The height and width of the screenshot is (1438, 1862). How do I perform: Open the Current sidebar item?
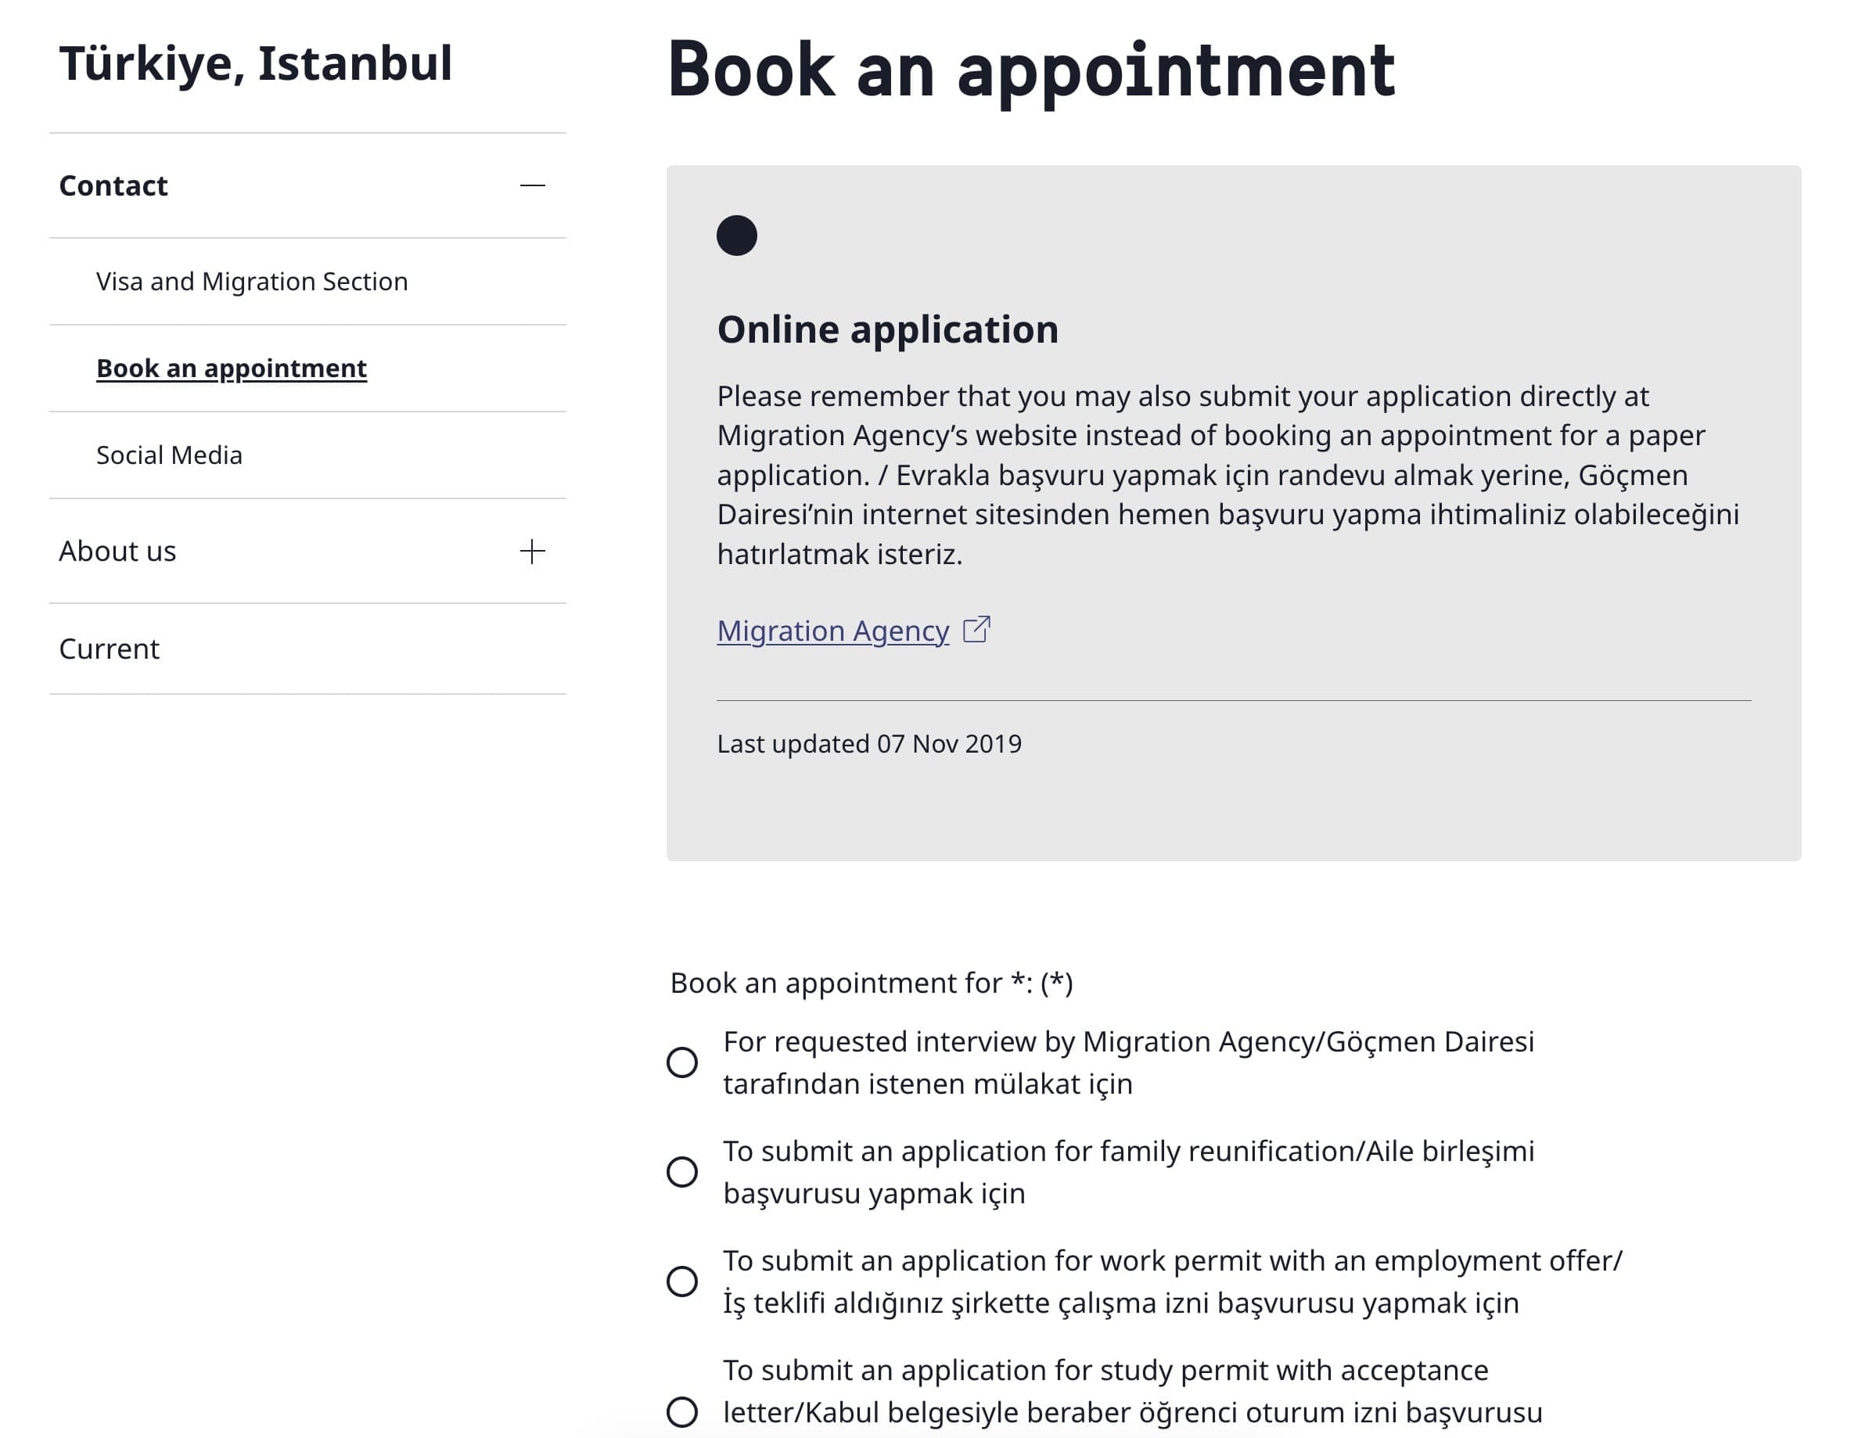tap(109, 649)
